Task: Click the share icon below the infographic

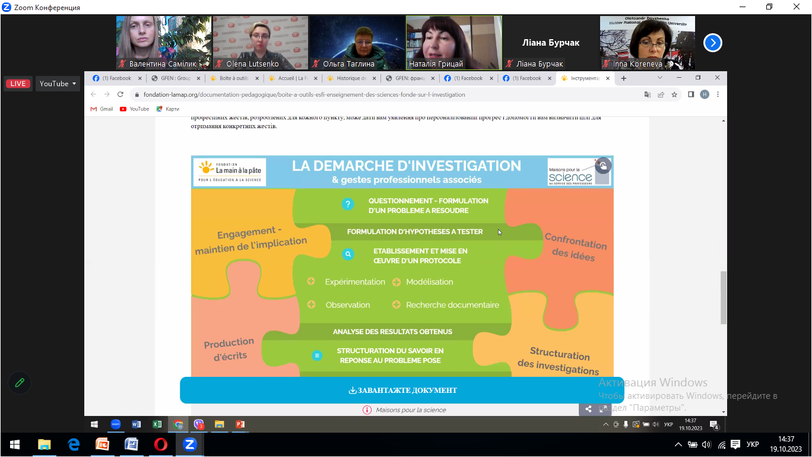Action: pos(588,409)
